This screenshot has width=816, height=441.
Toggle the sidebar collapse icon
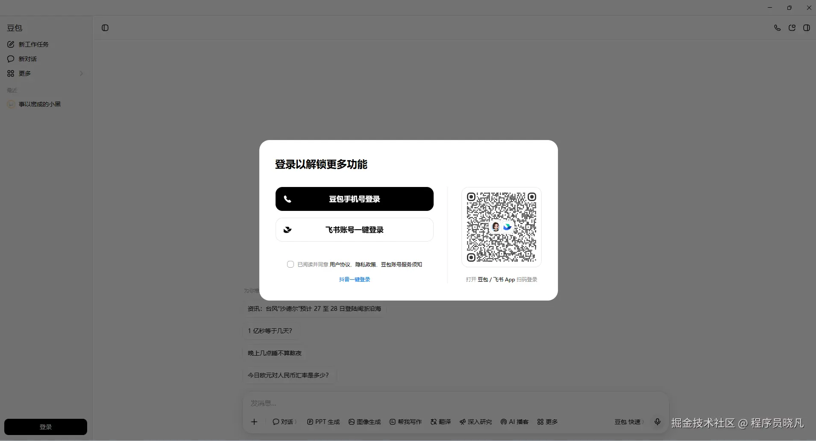105,28
